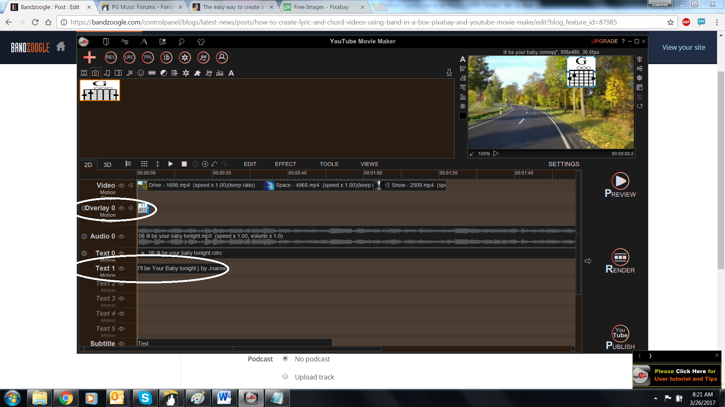
Task: Click the RENDER button
Action: coord(620,261)
